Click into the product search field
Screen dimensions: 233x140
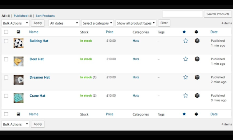[x=182, y=14]
